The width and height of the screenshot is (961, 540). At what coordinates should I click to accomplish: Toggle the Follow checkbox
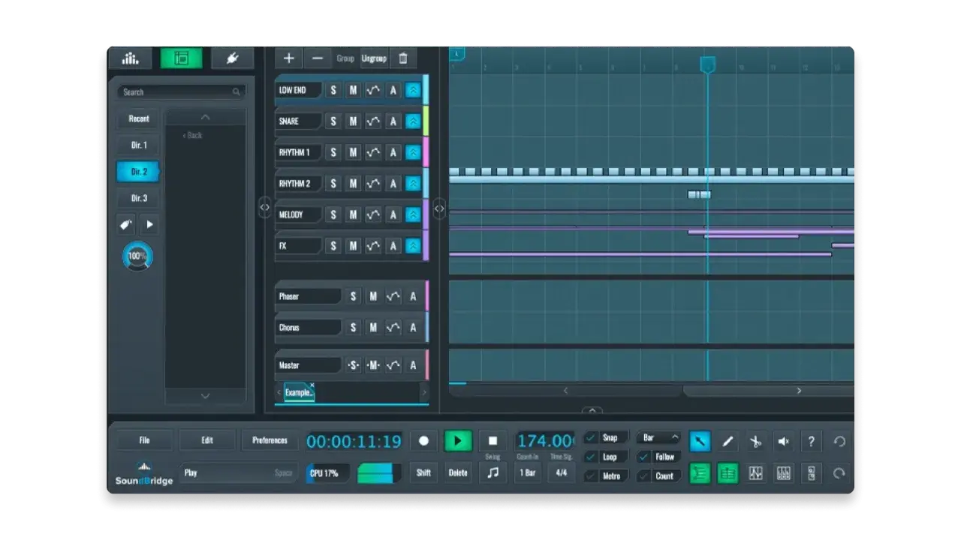tap(644, 457)
